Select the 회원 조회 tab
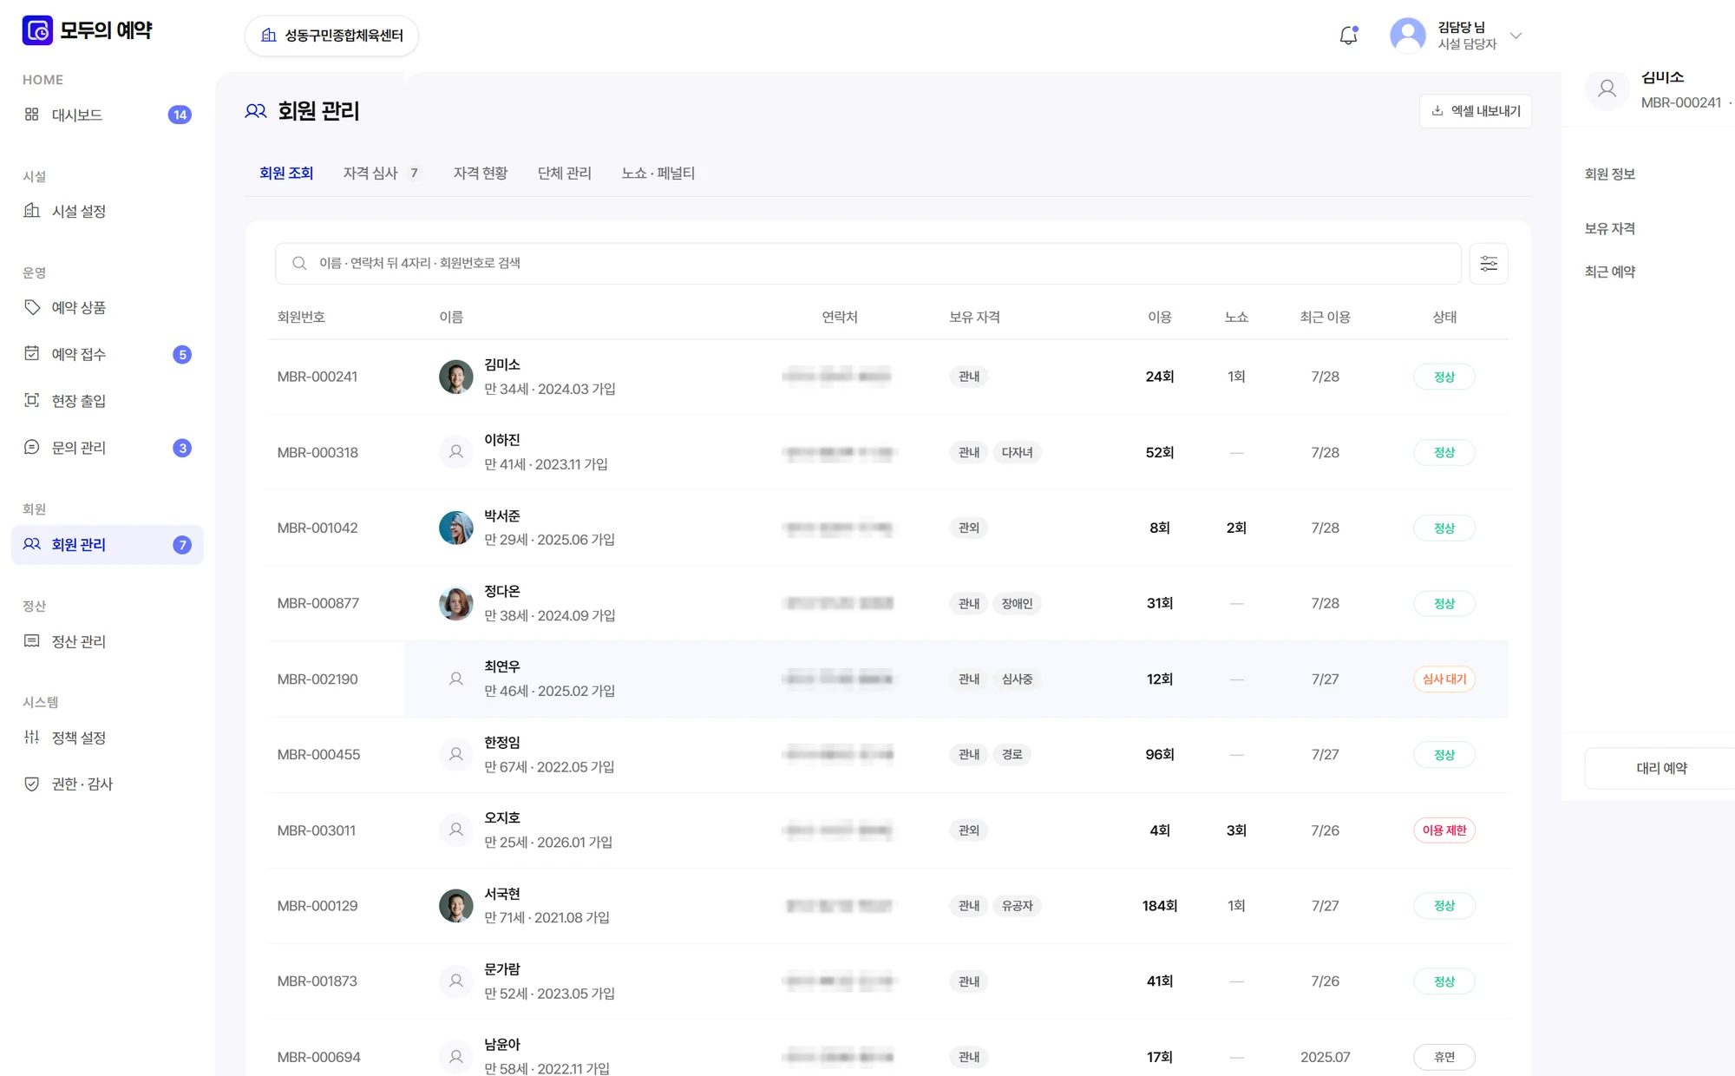This screenshot has height=1076, width=1735. (x=286, y=174)
